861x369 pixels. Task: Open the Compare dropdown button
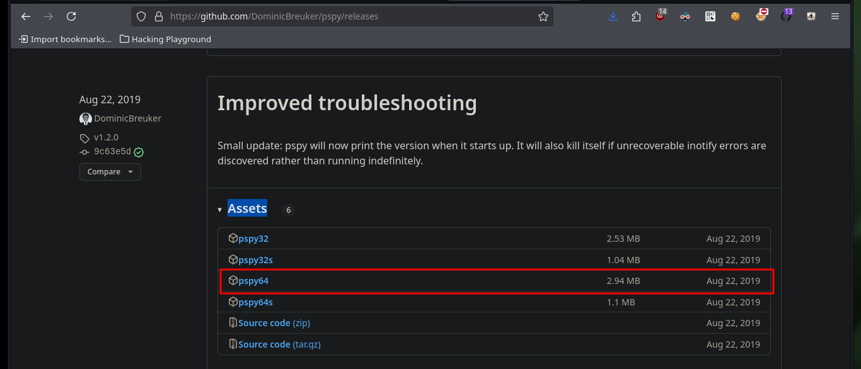pos(110,172)
